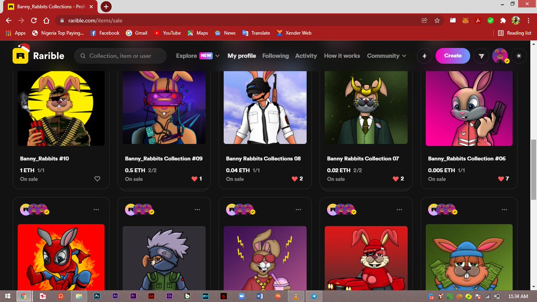The image size is (537, 302).
Task: Go to My profile tab
Action: 242,56
